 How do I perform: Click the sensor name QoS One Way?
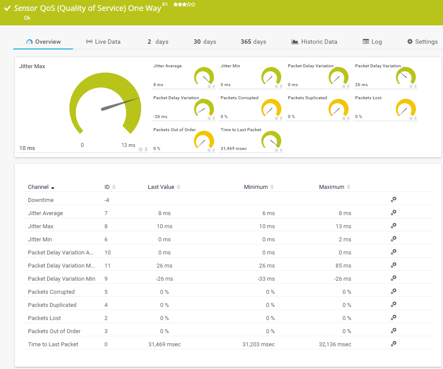(100, 8)
